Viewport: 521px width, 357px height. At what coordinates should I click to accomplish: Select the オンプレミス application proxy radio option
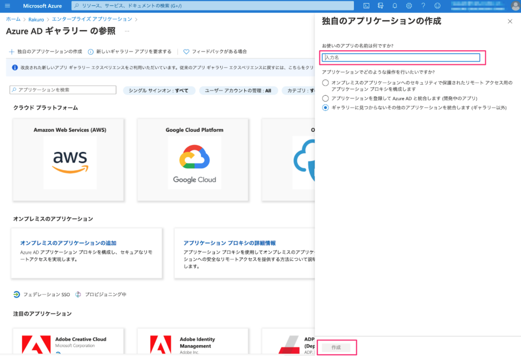(x=326, y=83)
